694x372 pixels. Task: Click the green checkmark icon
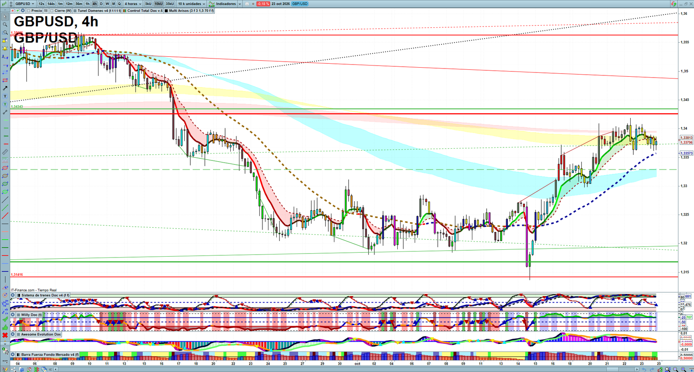[5, 320]
